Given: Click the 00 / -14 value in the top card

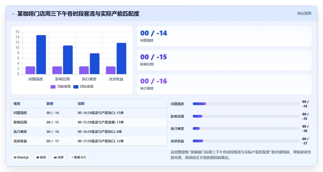Looking at the screenshot, I should tap(154, 33).
